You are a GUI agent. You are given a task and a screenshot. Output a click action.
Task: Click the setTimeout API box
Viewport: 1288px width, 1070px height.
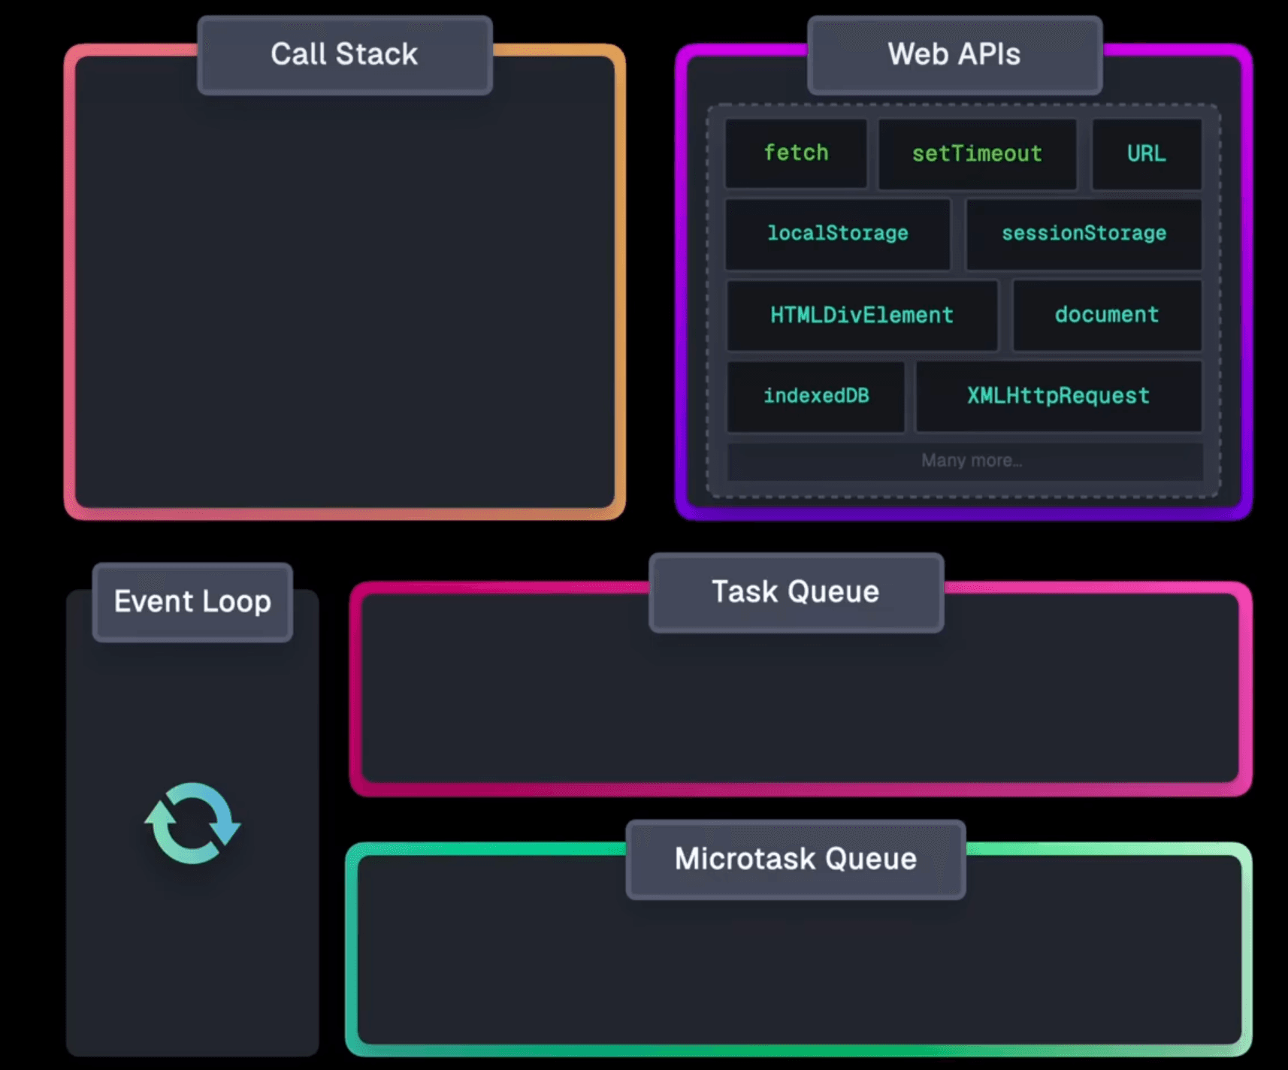point(977,153)
